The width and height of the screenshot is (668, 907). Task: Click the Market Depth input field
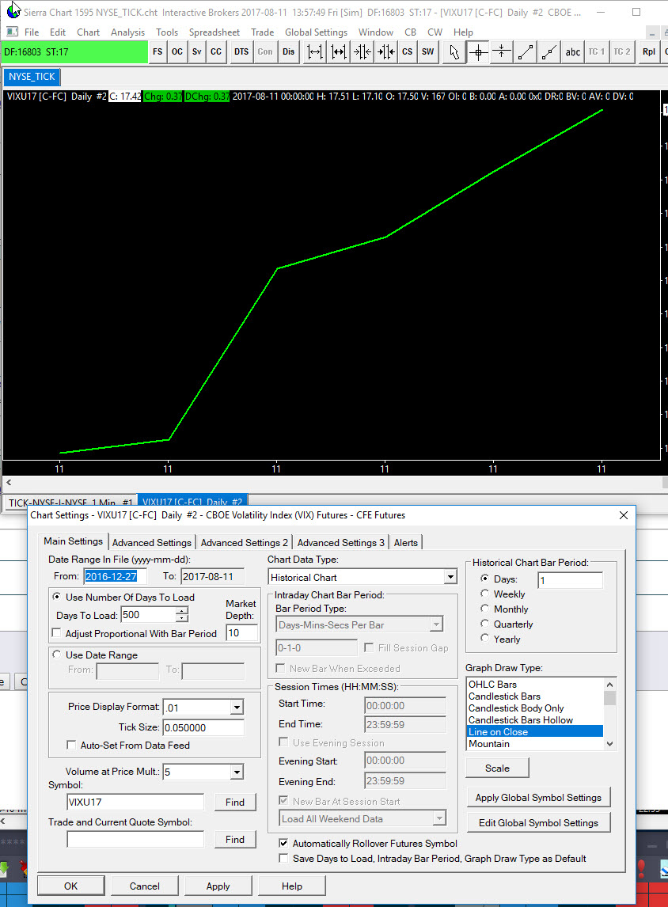click(x=241, y=633)
